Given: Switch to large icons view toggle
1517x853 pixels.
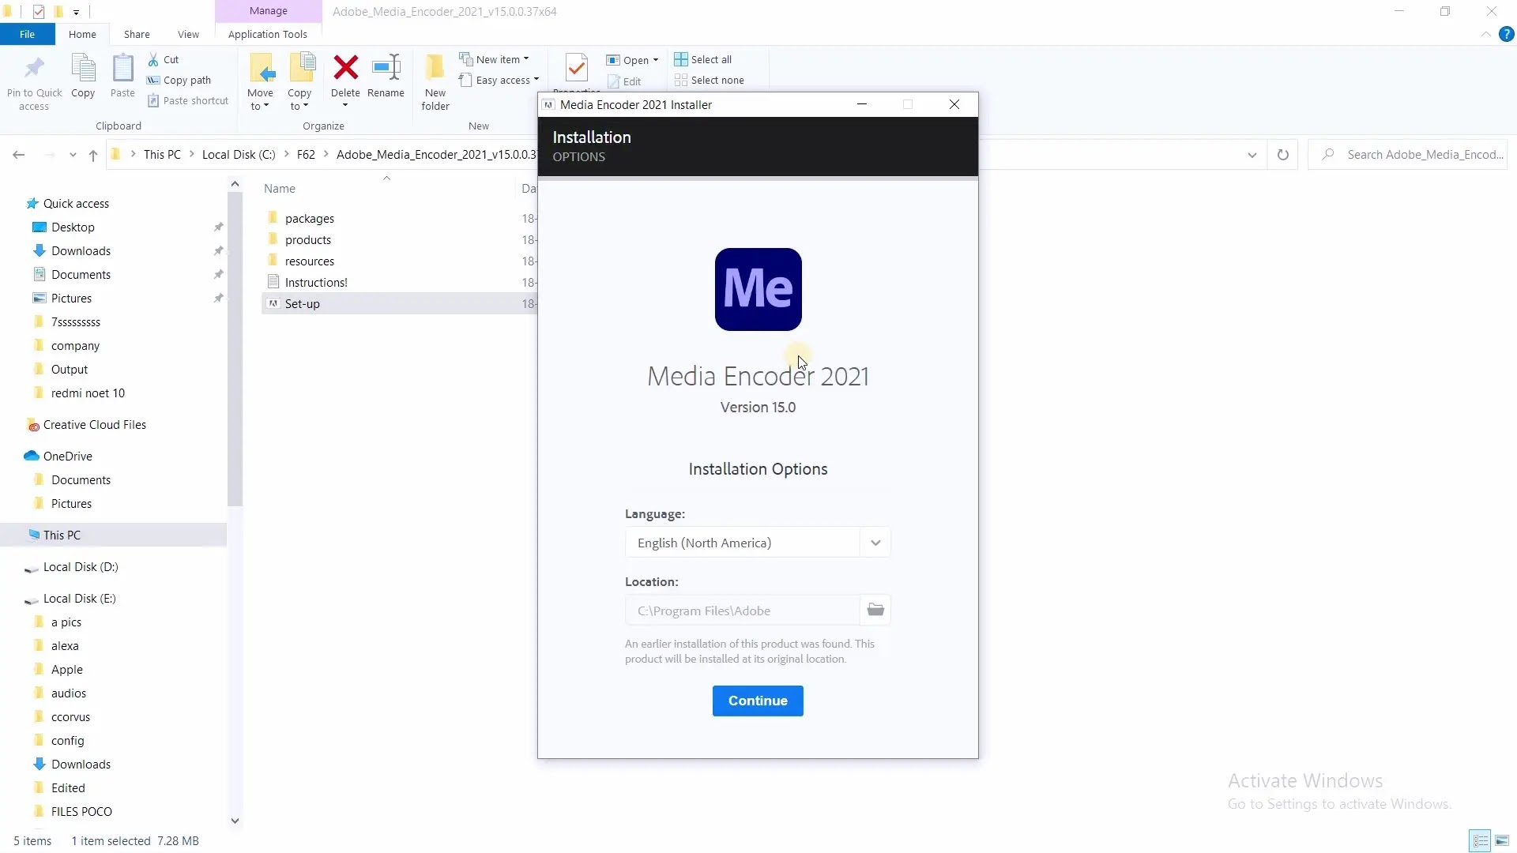Looking at the screenshot, I should (1502, 840).
